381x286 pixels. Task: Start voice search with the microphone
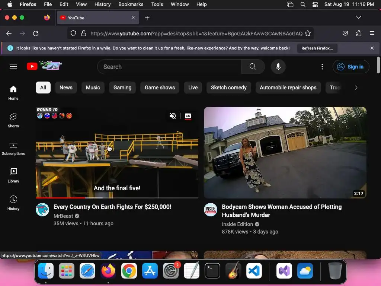click(x=278, y=67)
